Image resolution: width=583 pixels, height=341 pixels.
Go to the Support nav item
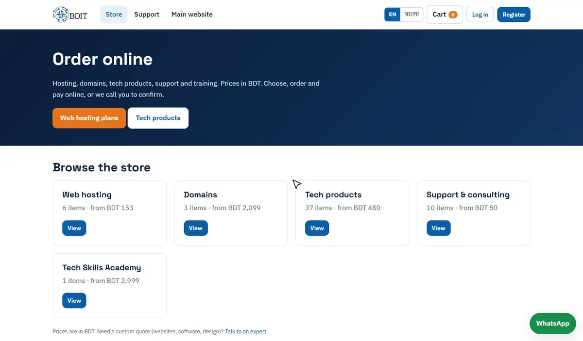pyautogui.click(x=147, y=15)
